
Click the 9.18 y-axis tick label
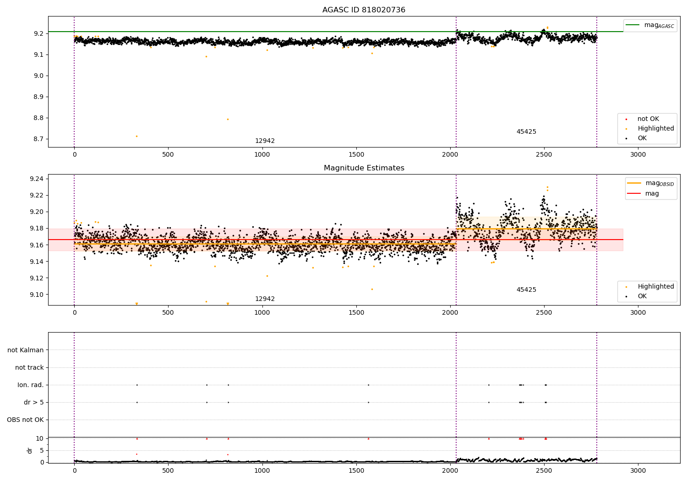tap(37, 229)
